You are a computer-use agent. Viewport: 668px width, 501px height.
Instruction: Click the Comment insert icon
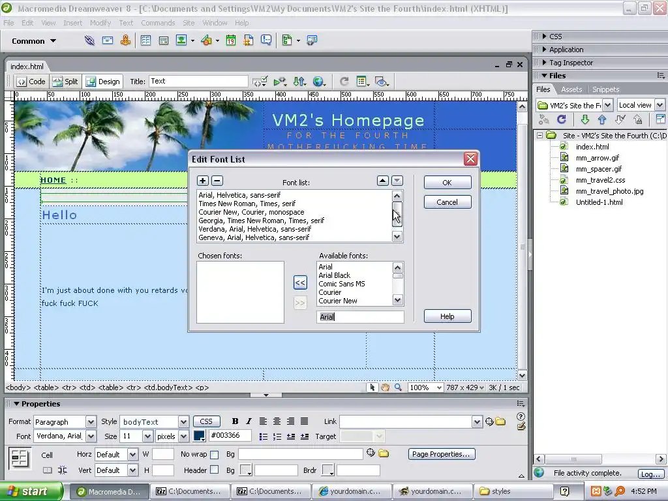(266, 40)
